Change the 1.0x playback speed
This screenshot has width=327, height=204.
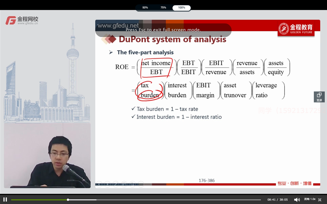[x=313, y=199]
